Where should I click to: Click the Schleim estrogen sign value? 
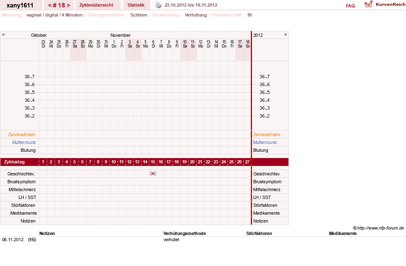click(139, 15)
